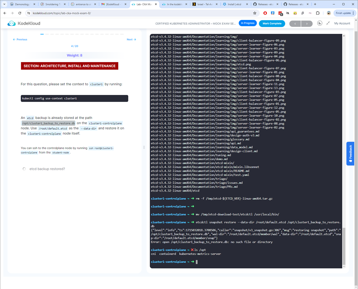Select the 'etcd backup restored?' radio button
This screenshot has height=289, width=358.
(24, 169)
